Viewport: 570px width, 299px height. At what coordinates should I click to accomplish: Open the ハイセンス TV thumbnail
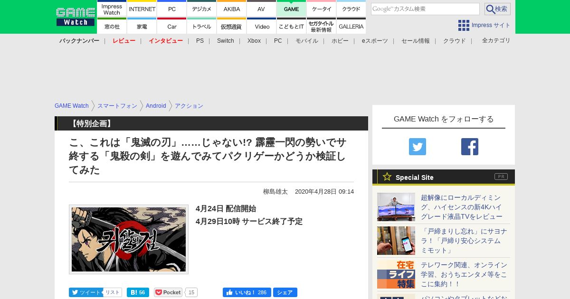[396, 207]
